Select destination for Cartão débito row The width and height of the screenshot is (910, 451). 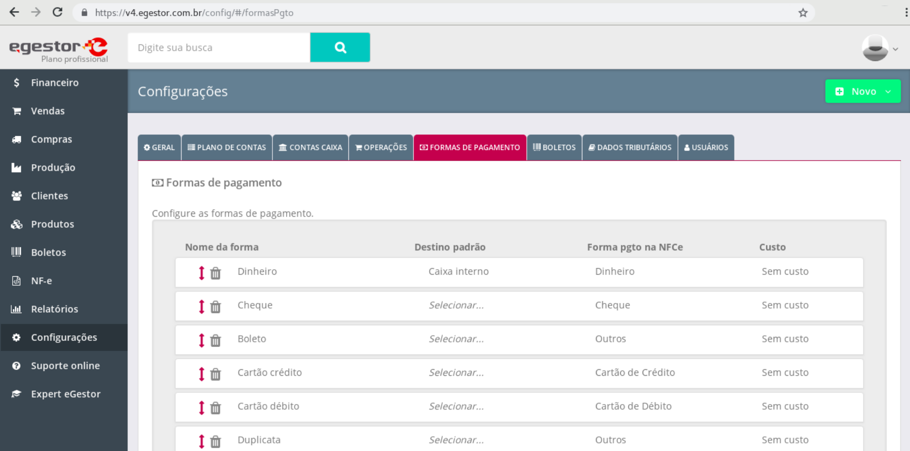457,406
